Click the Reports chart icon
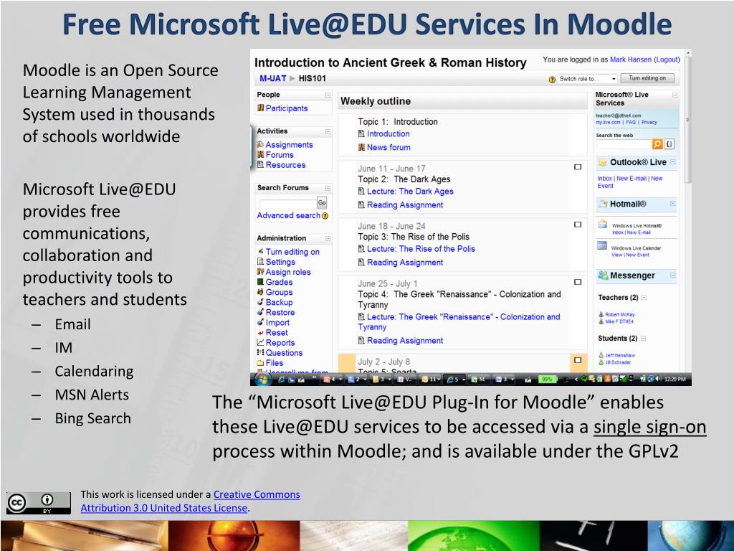The width and height of the screenshot is (734, 551). (260, 342)
